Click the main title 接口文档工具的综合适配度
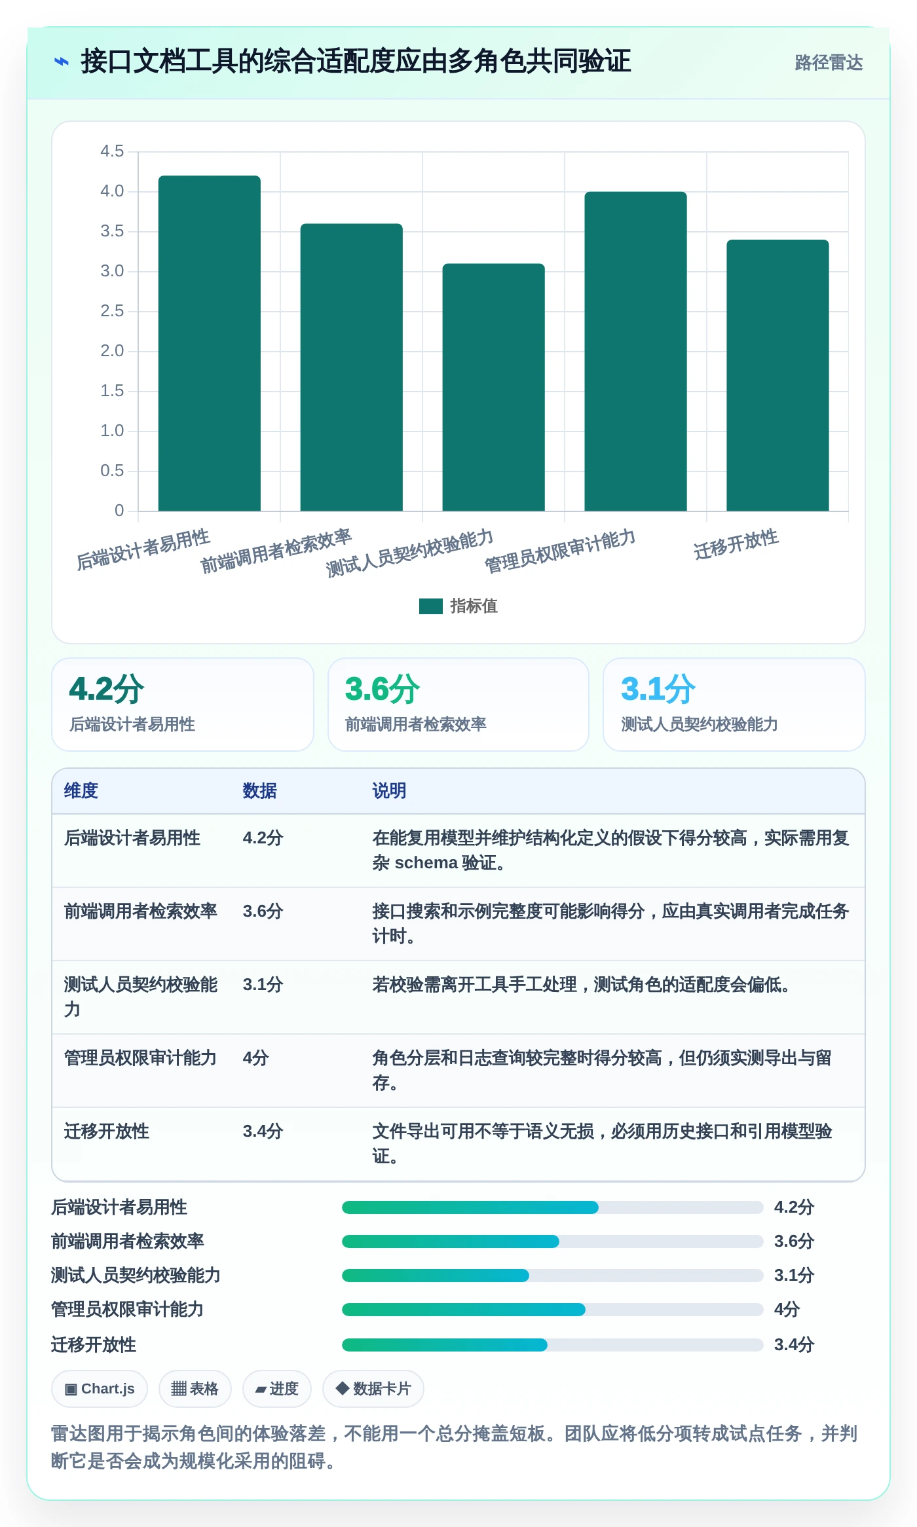Screen dimensions: 917x1527 pos(356,62)
